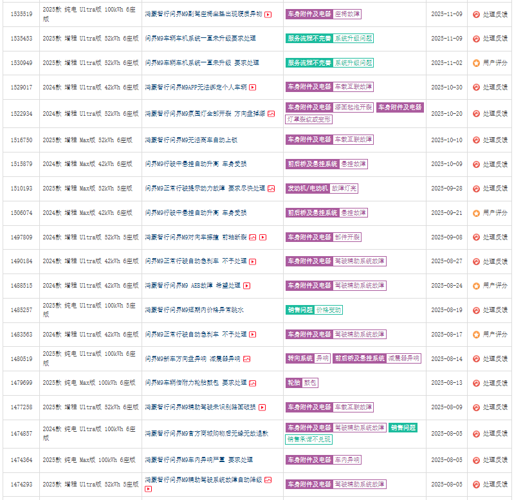Click 转向系统 category tag
The height and width of the screenshot is (500, 514).
(300, 358)
